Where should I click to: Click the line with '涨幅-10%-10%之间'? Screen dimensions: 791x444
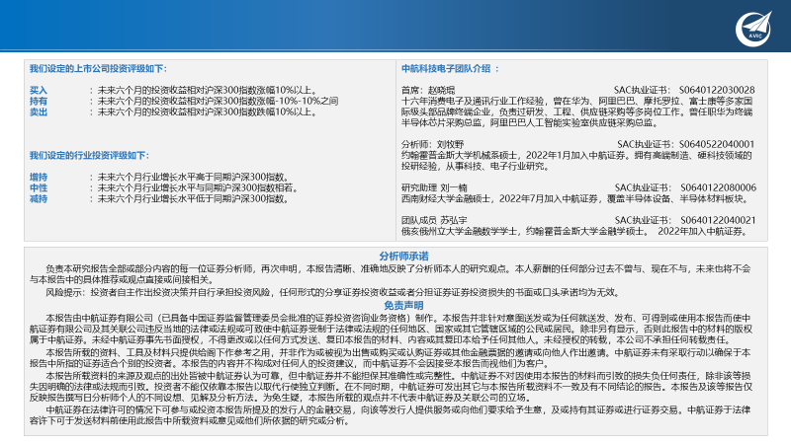(218, 101)
